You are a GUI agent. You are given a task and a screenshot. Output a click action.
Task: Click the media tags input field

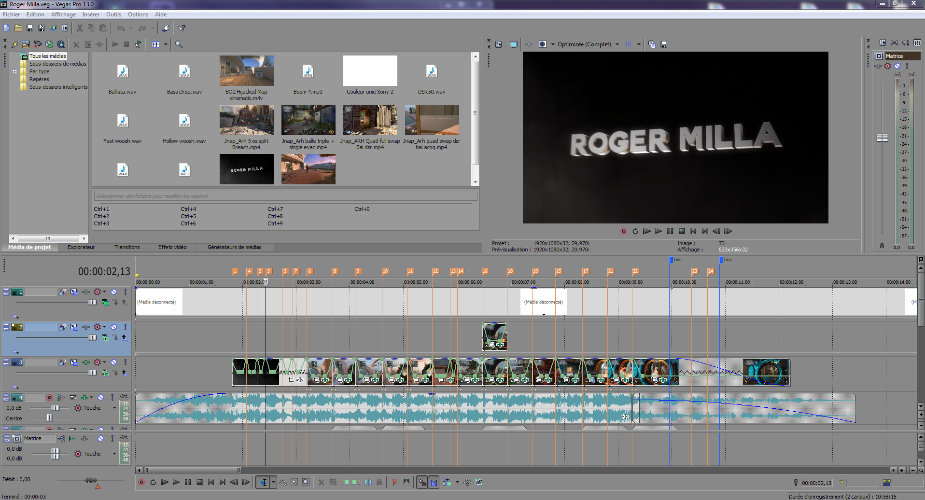pos(285,196)
